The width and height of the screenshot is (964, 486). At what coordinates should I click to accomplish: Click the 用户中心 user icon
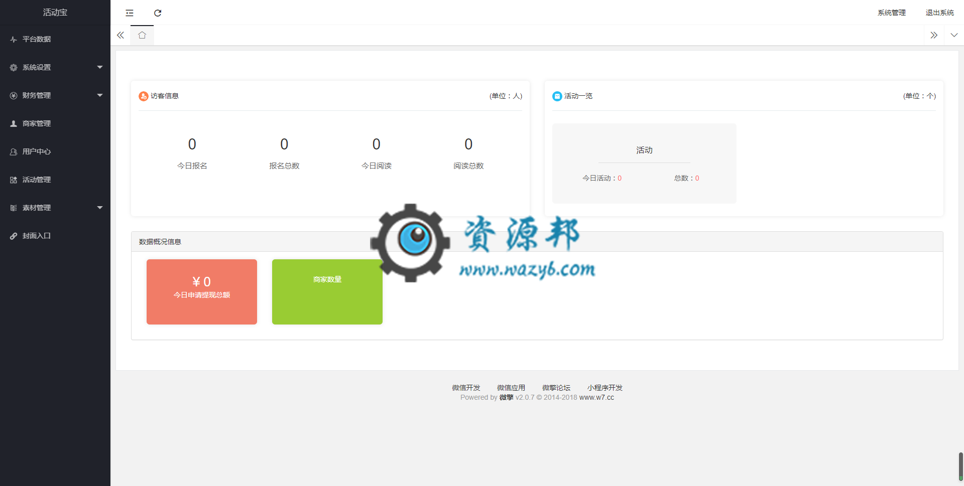coord(14,151)
